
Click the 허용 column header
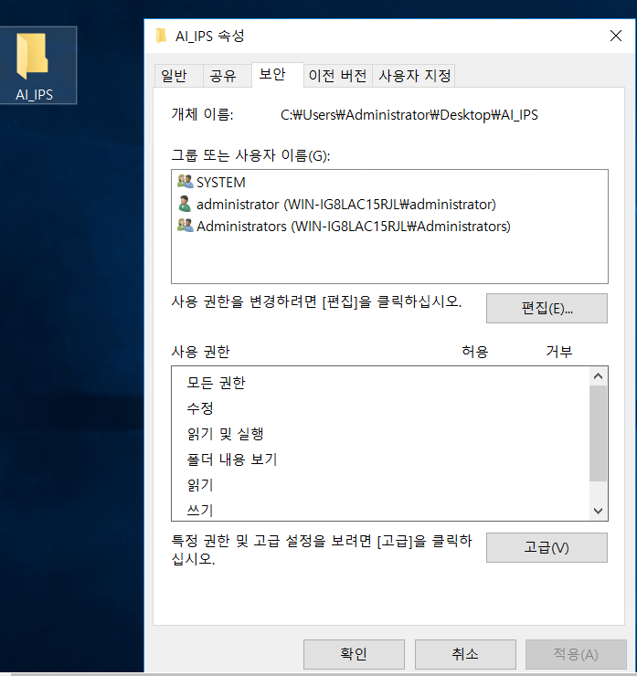coord(475,352)
